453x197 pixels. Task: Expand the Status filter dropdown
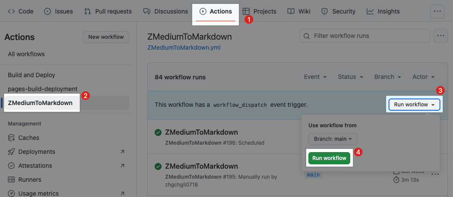coord(350,77)
